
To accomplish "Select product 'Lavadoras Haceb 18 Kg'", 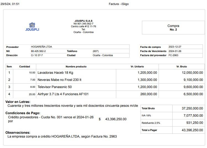I will pyautogui.click(x=55, y=73).
